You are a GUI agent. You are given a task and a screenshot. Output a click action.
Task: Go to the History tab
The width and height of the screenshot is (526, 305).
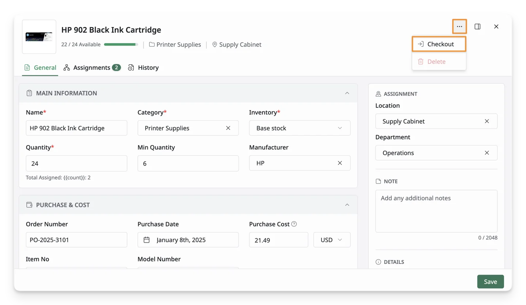tap(143, 67)
